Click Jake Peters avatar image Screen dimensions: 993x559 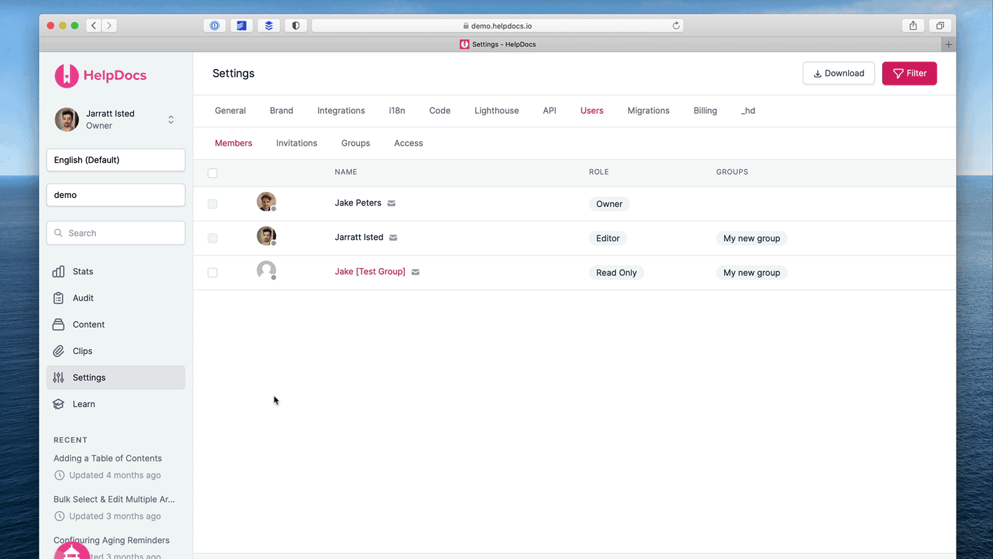[x=266, y=202]
